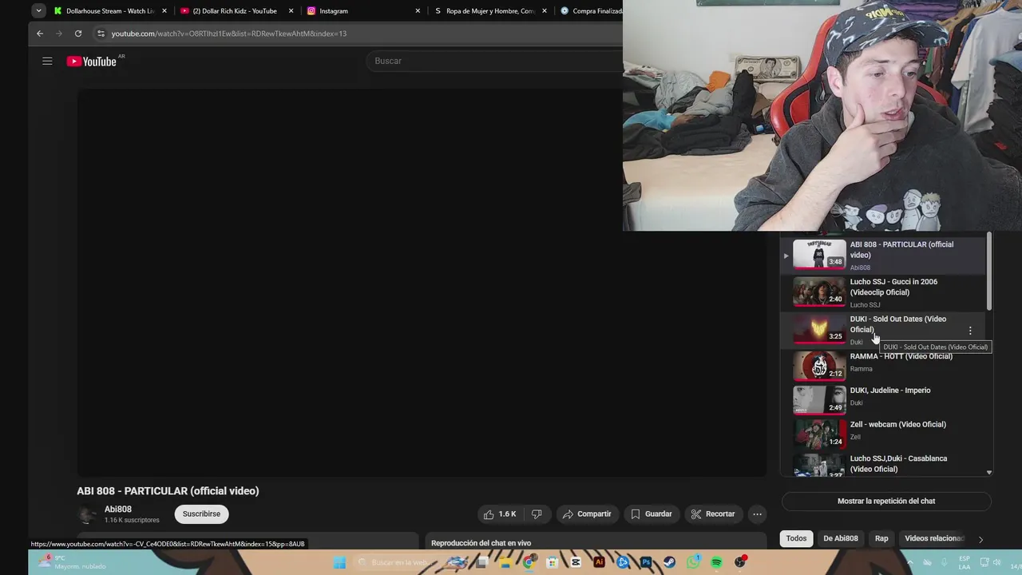Screen dimensions: 1022x575
Task: Close the Instagram tab
Action: coord(418,11)
